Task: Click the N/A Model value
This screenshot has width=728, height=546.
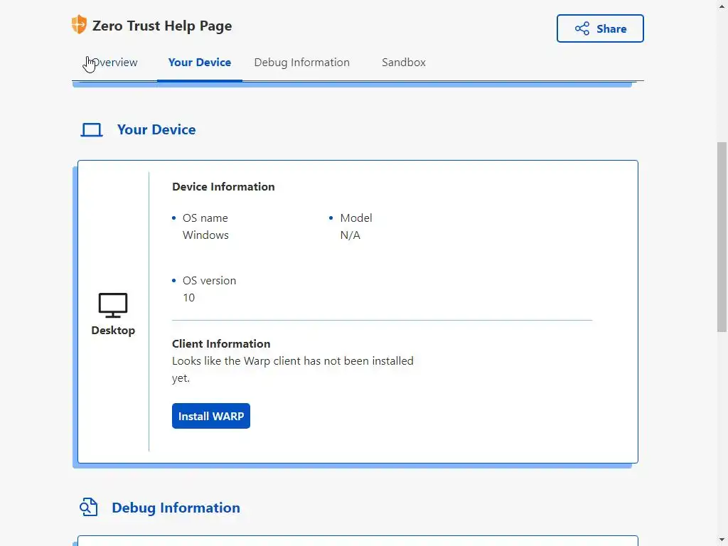Action: click(350, 235)
